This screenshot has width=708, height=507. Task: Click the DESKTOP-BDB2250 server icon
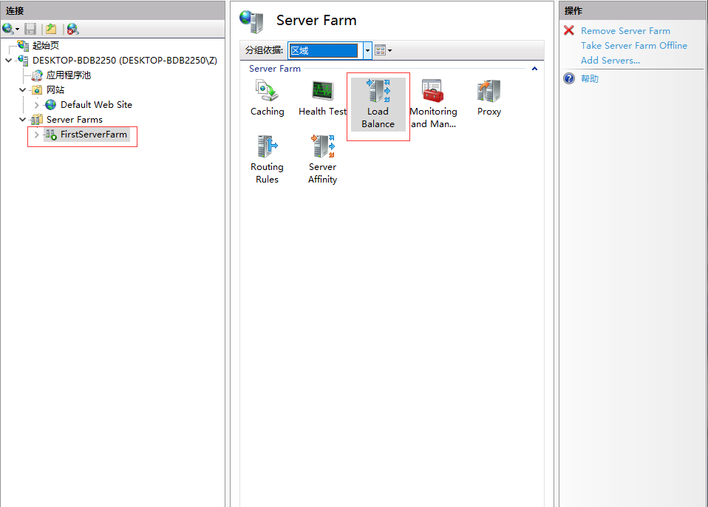[x=23, y=60]
